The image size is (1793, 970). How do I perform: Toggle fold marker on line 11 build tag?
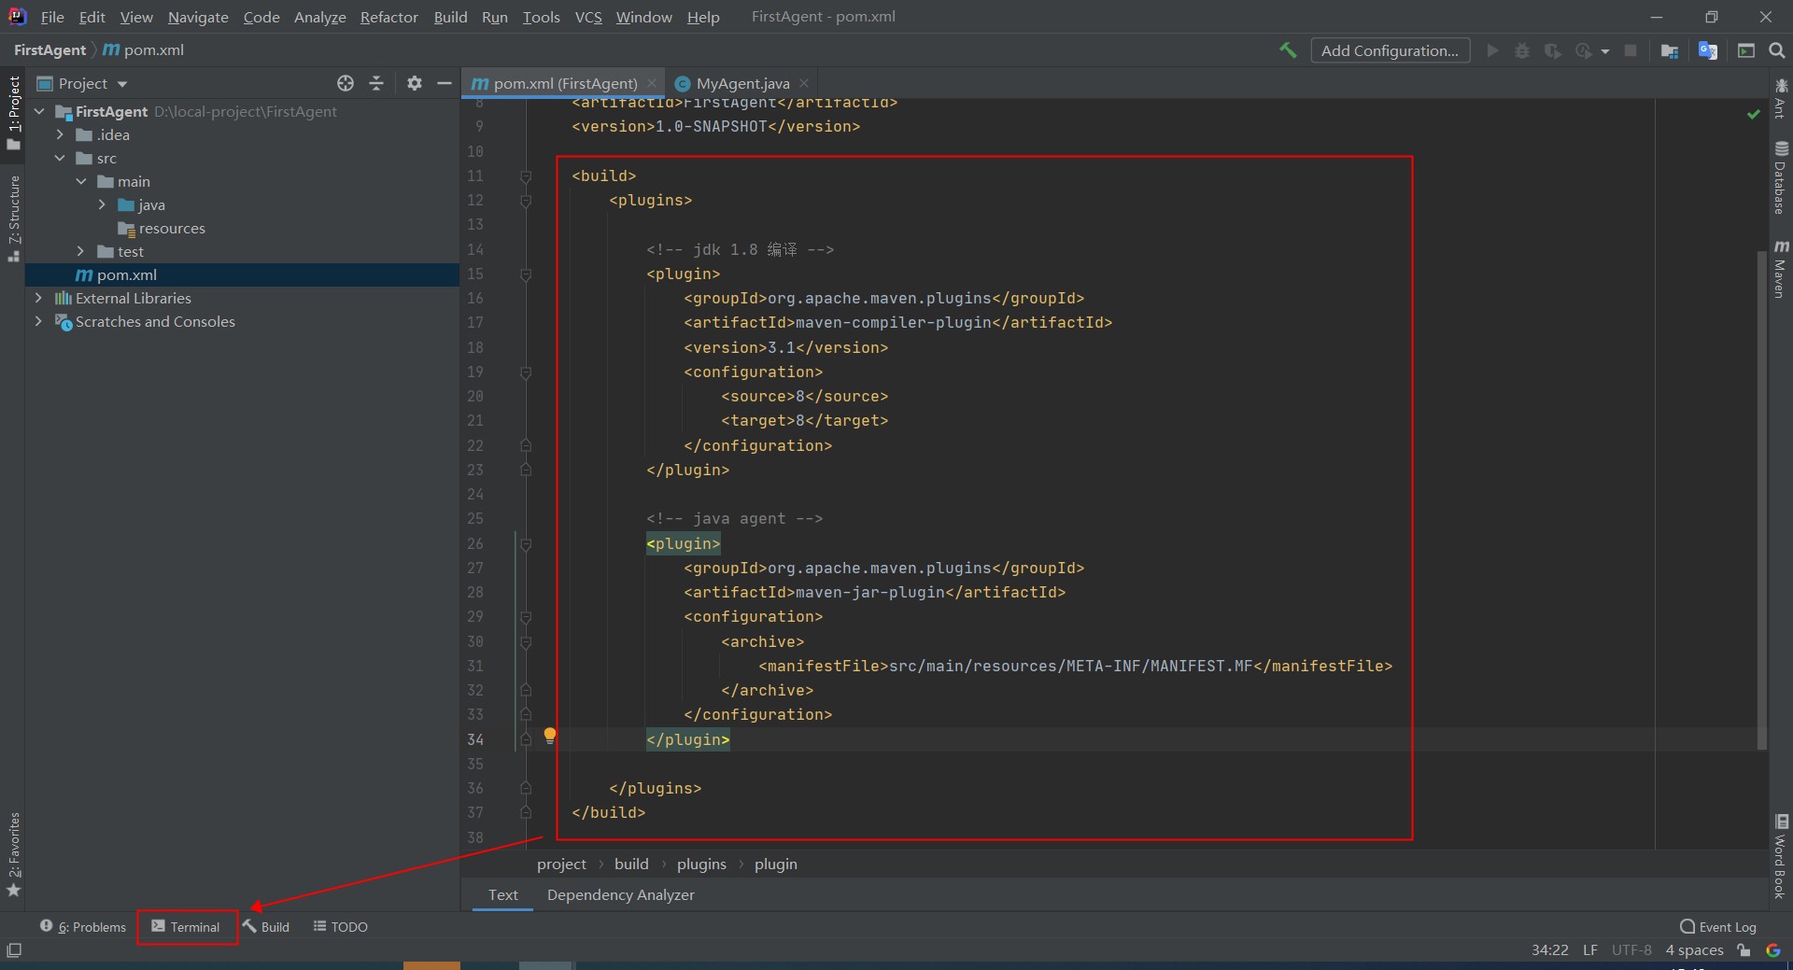[x=526, y=176]
